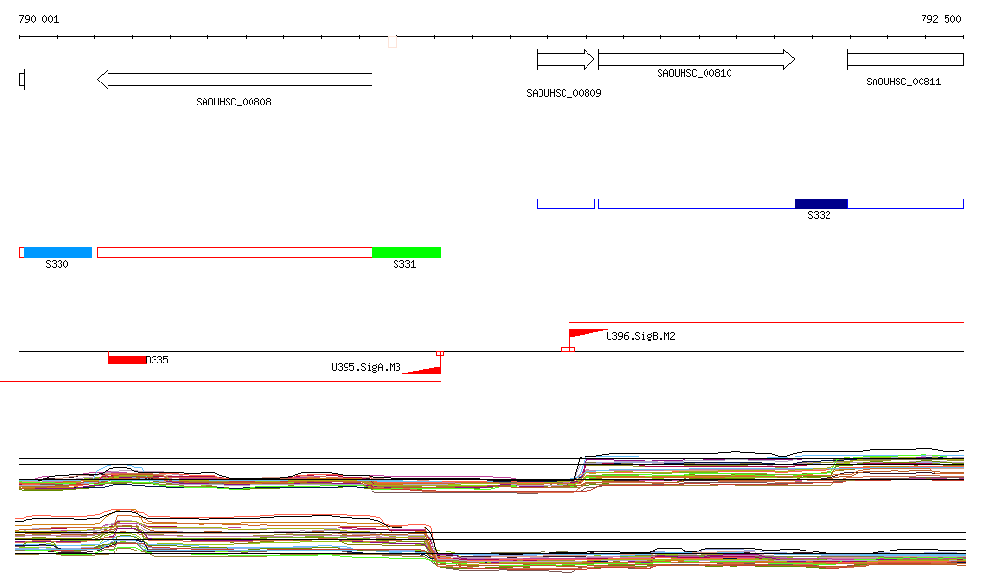Click the U396.SigB.M2 red promoter triangle

pos(583,334)
